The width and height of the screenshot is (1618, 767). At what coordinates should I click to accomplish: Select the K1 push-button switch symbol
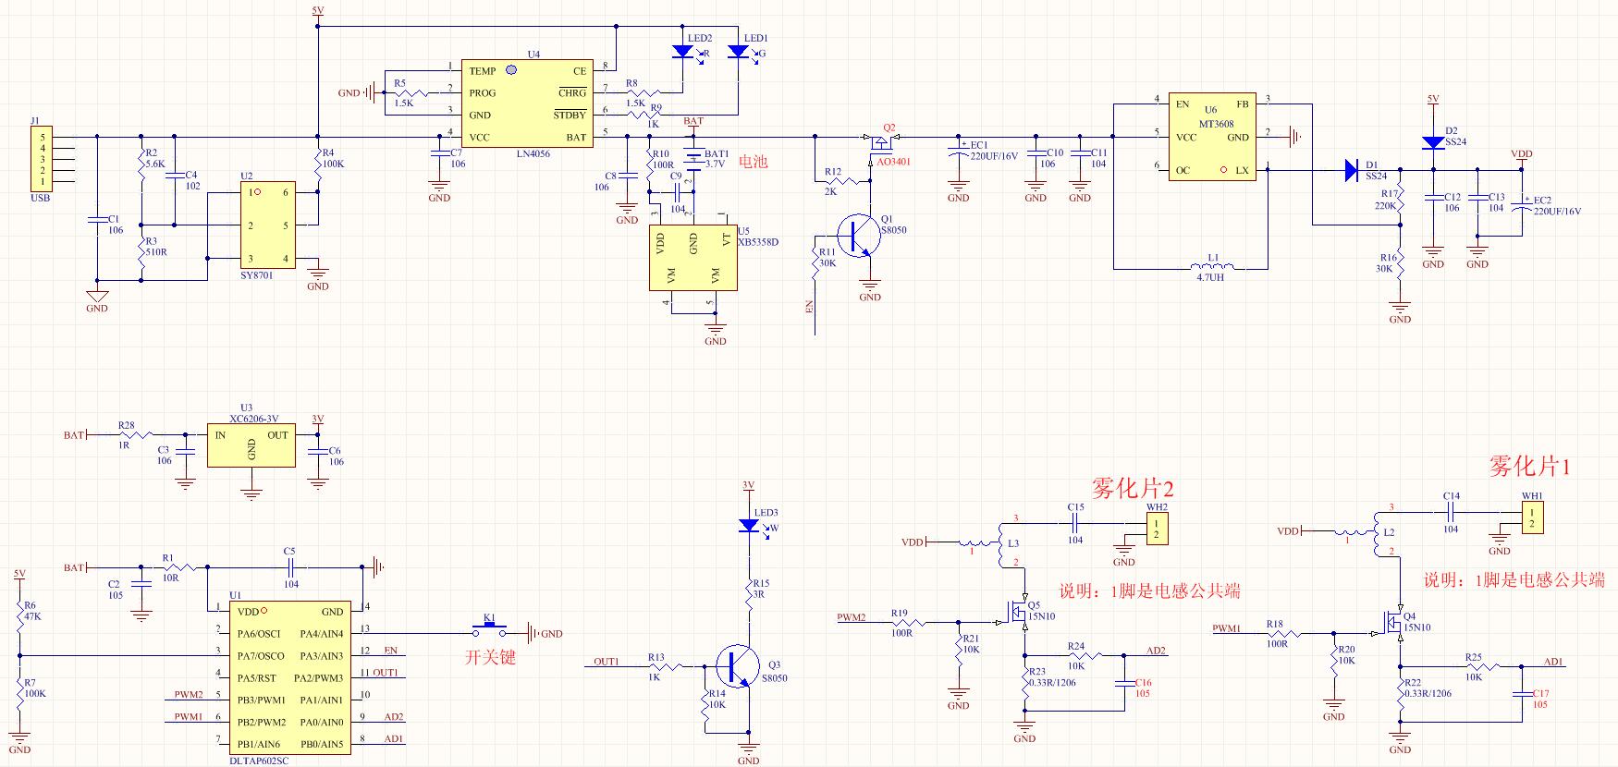coord(490,629)
